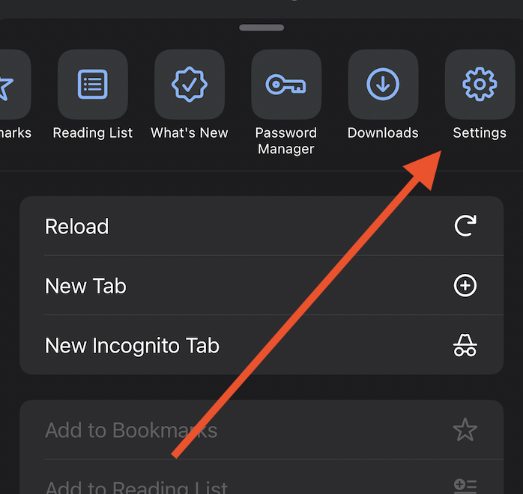Select the New Incognito Tab entry
The height and width of the screenshot is (494, 523).
click(261, 345)
